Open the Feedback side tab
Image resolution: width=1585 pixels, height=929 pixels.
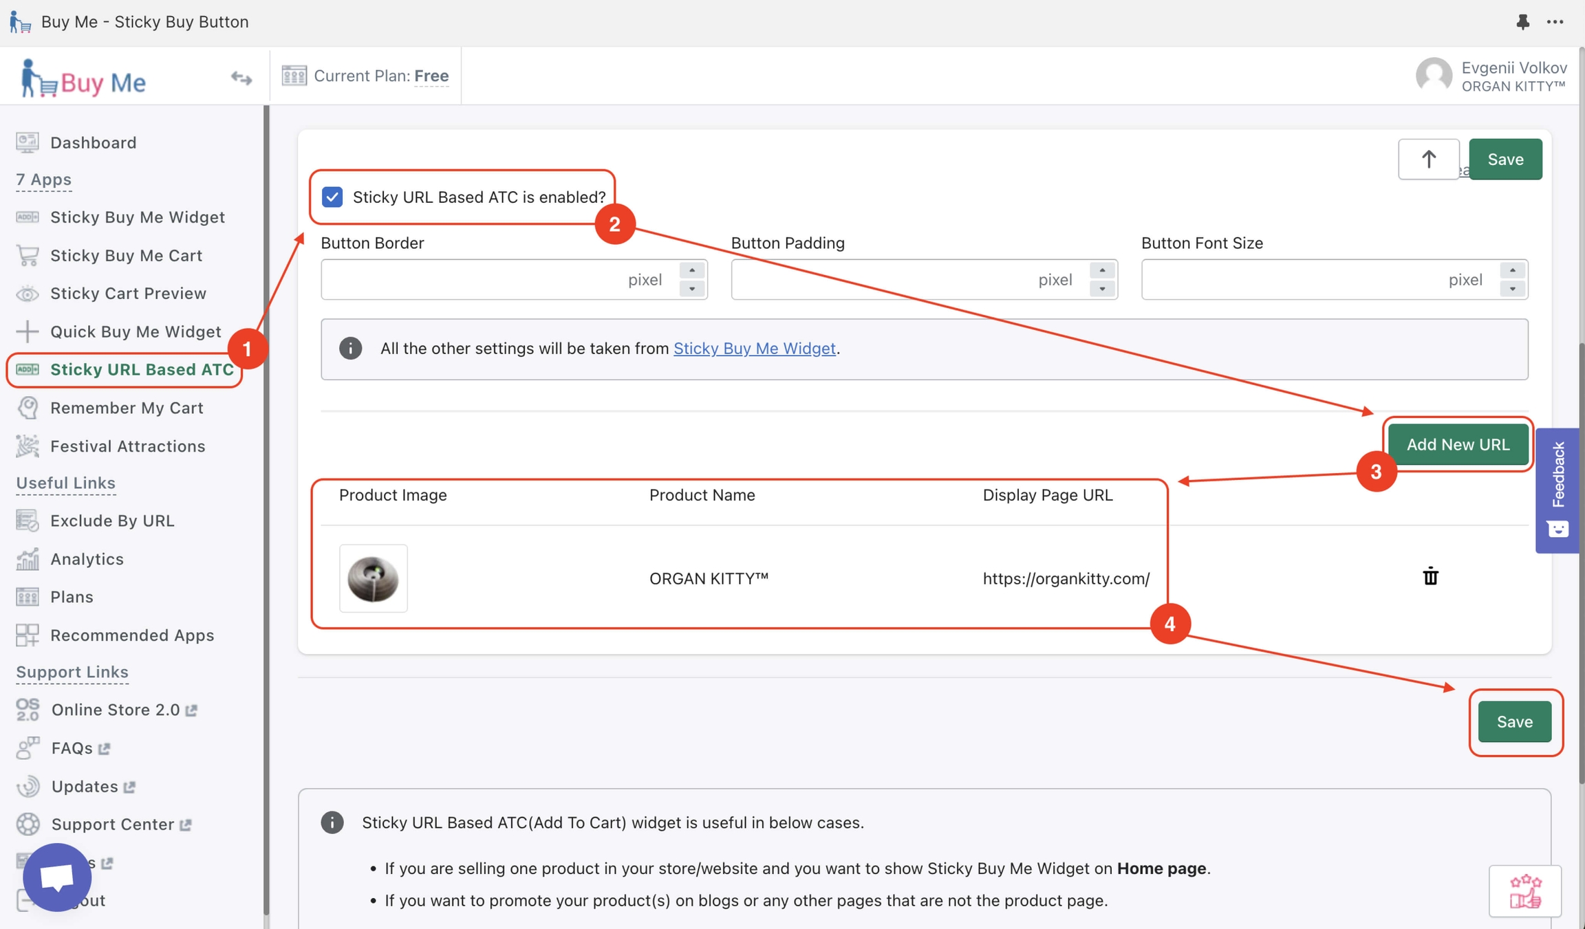point(1557,490)
